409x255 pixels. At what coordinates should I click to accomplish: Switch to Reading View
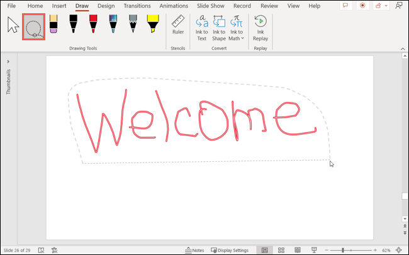[x=298, y=250]
